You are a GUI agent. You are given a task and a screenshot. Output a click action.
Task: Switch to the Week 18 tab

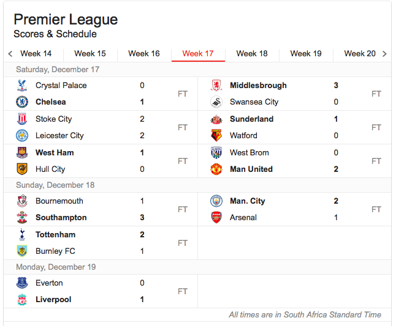(x=252, y=54)
